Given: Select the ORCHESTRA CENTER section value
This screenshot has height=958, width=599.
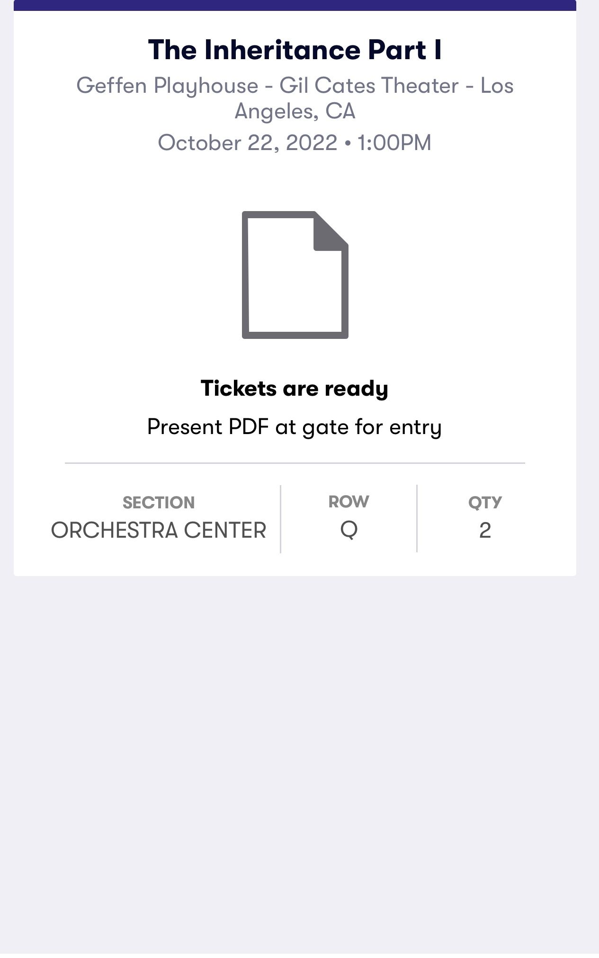Looking at the screenshot, I should pos(158,530).
